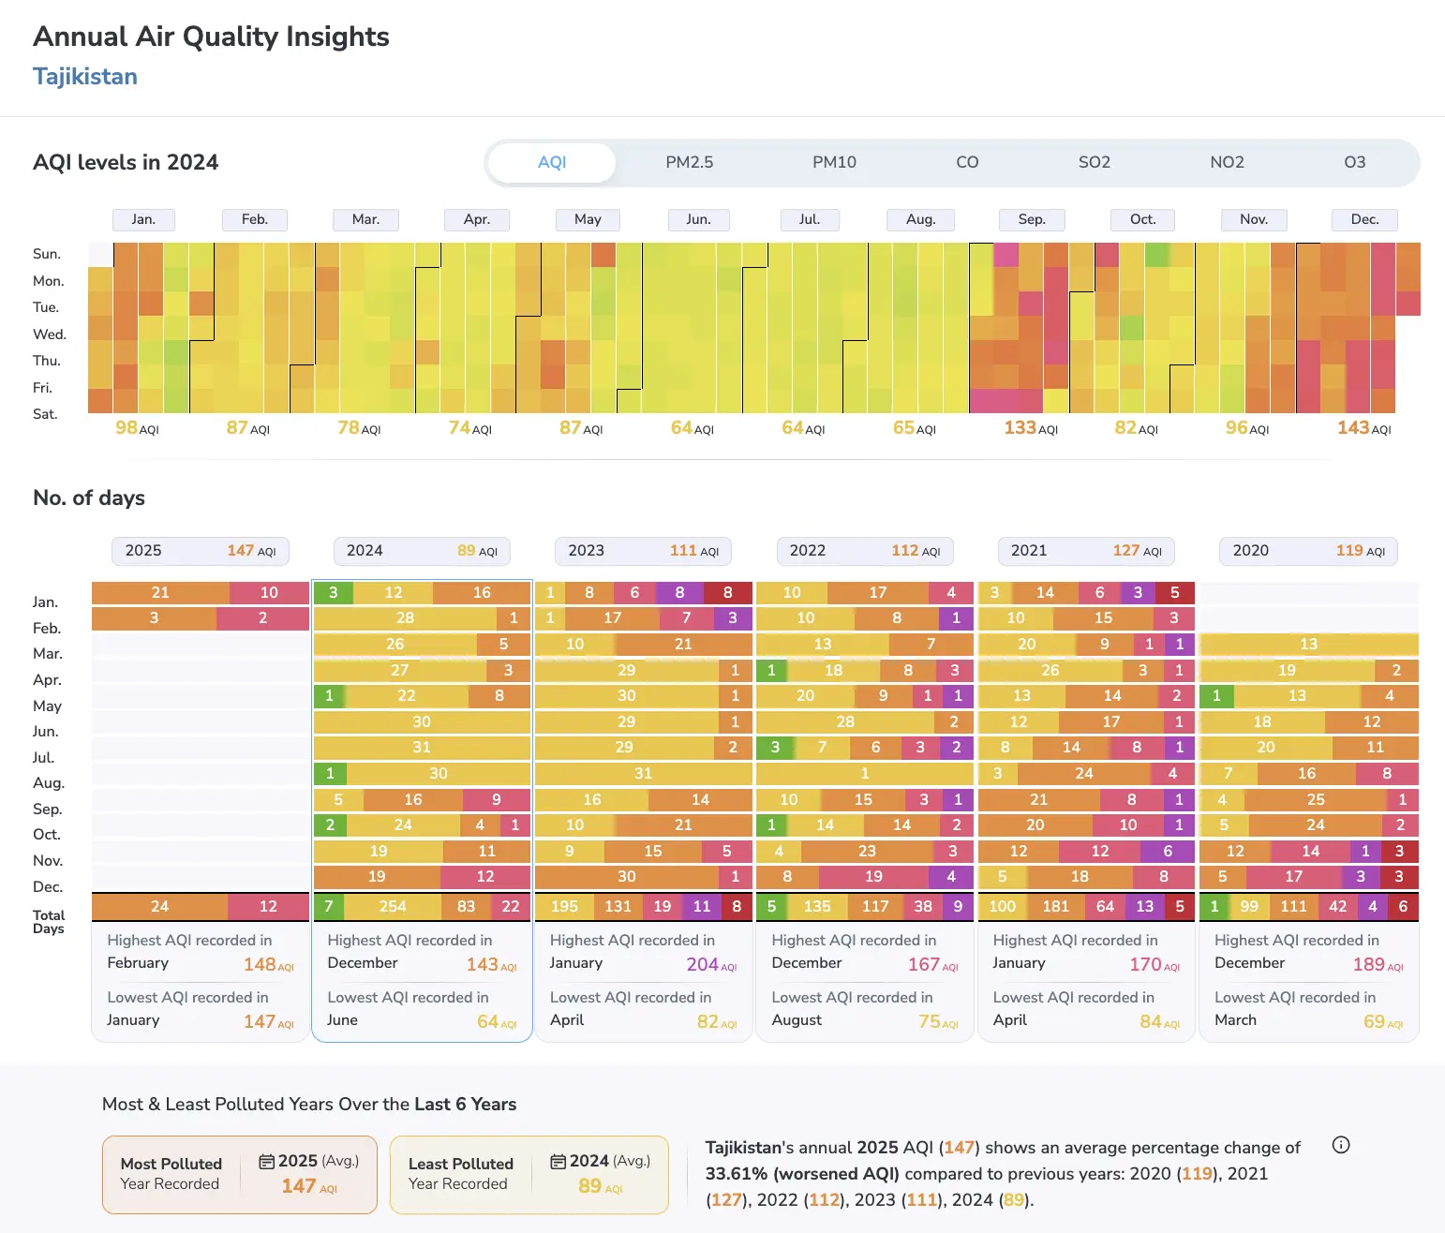Select the O3 tab
This screenshot has width=1445, height=1233.
(x=1354, y=162)
